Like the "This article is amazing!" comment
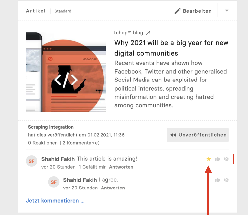 (218, 159)
